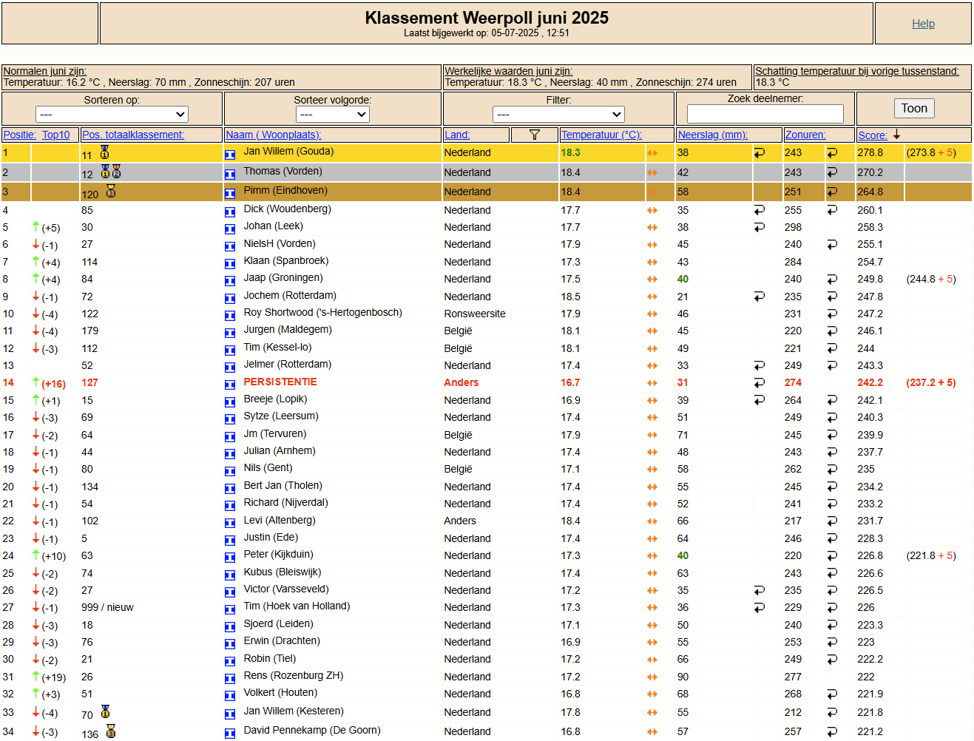Click the bronze medal icon in Pimm (Eindhoven) row
974x741 pixels.
pyautogui.click(x=111, y=192)
